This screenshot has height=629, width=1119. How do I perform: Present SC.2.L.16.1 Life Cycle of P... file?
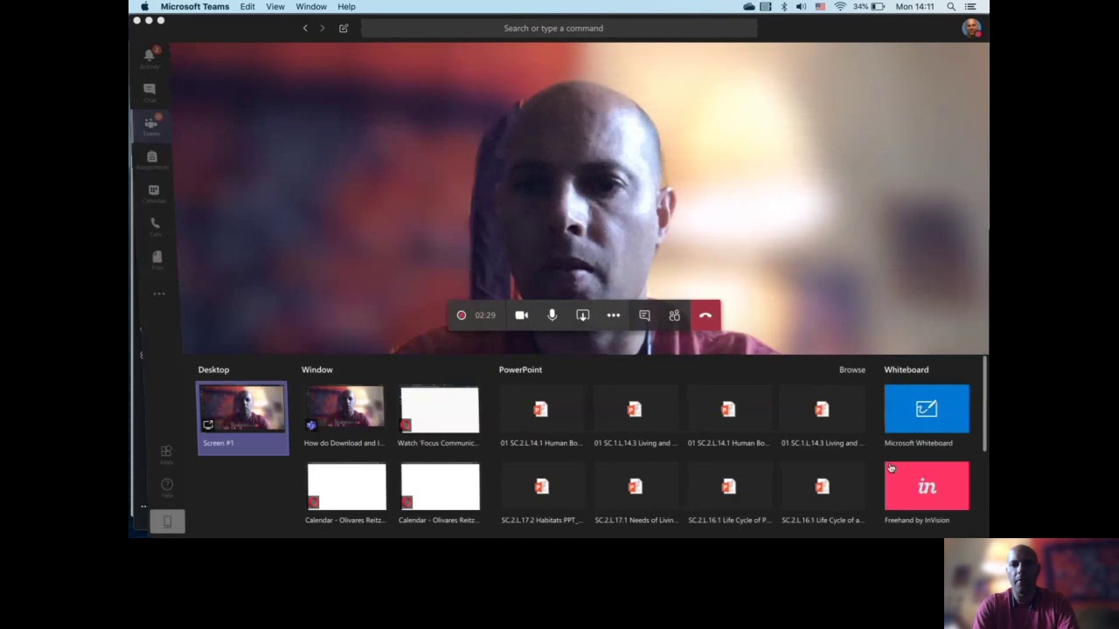click(729, 494)
